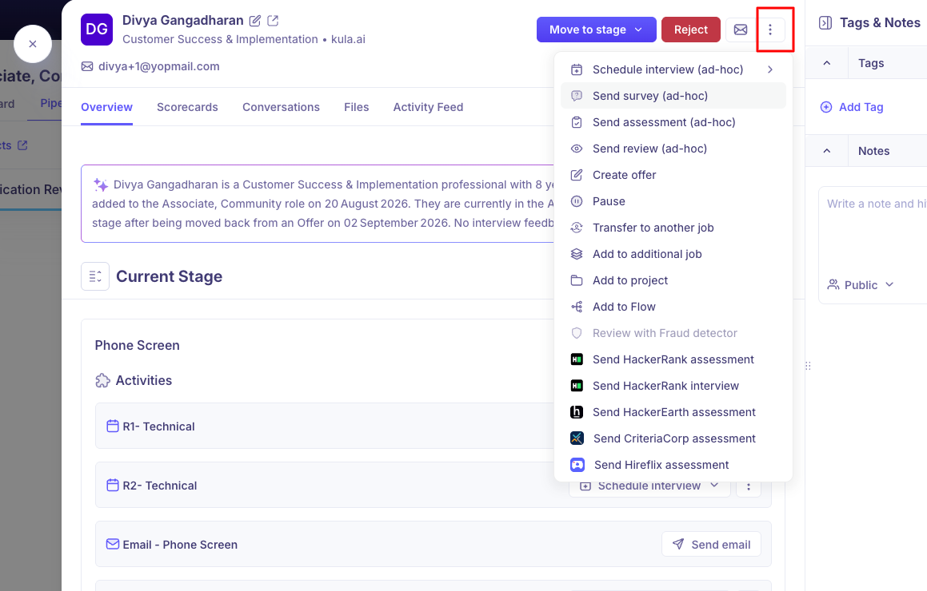Click the Phone Screen stage heading

[x=137, y=345]
